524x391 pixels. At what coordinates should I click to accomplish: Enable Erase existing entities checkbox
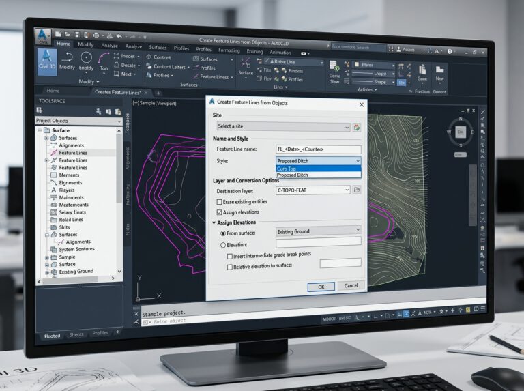219,202
